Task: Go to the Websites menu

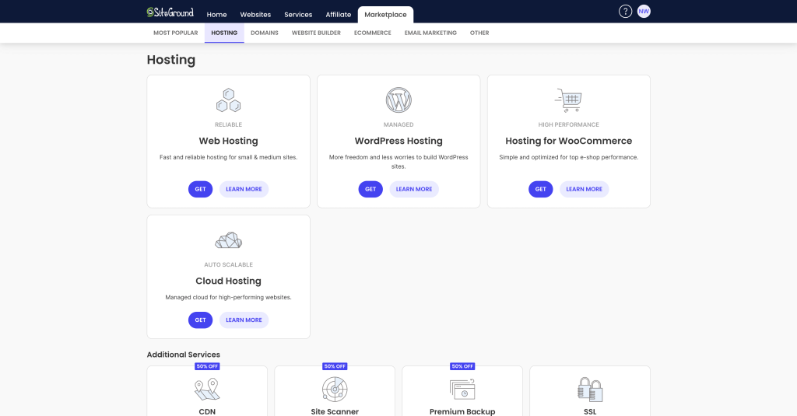Action: coord(255,15)
